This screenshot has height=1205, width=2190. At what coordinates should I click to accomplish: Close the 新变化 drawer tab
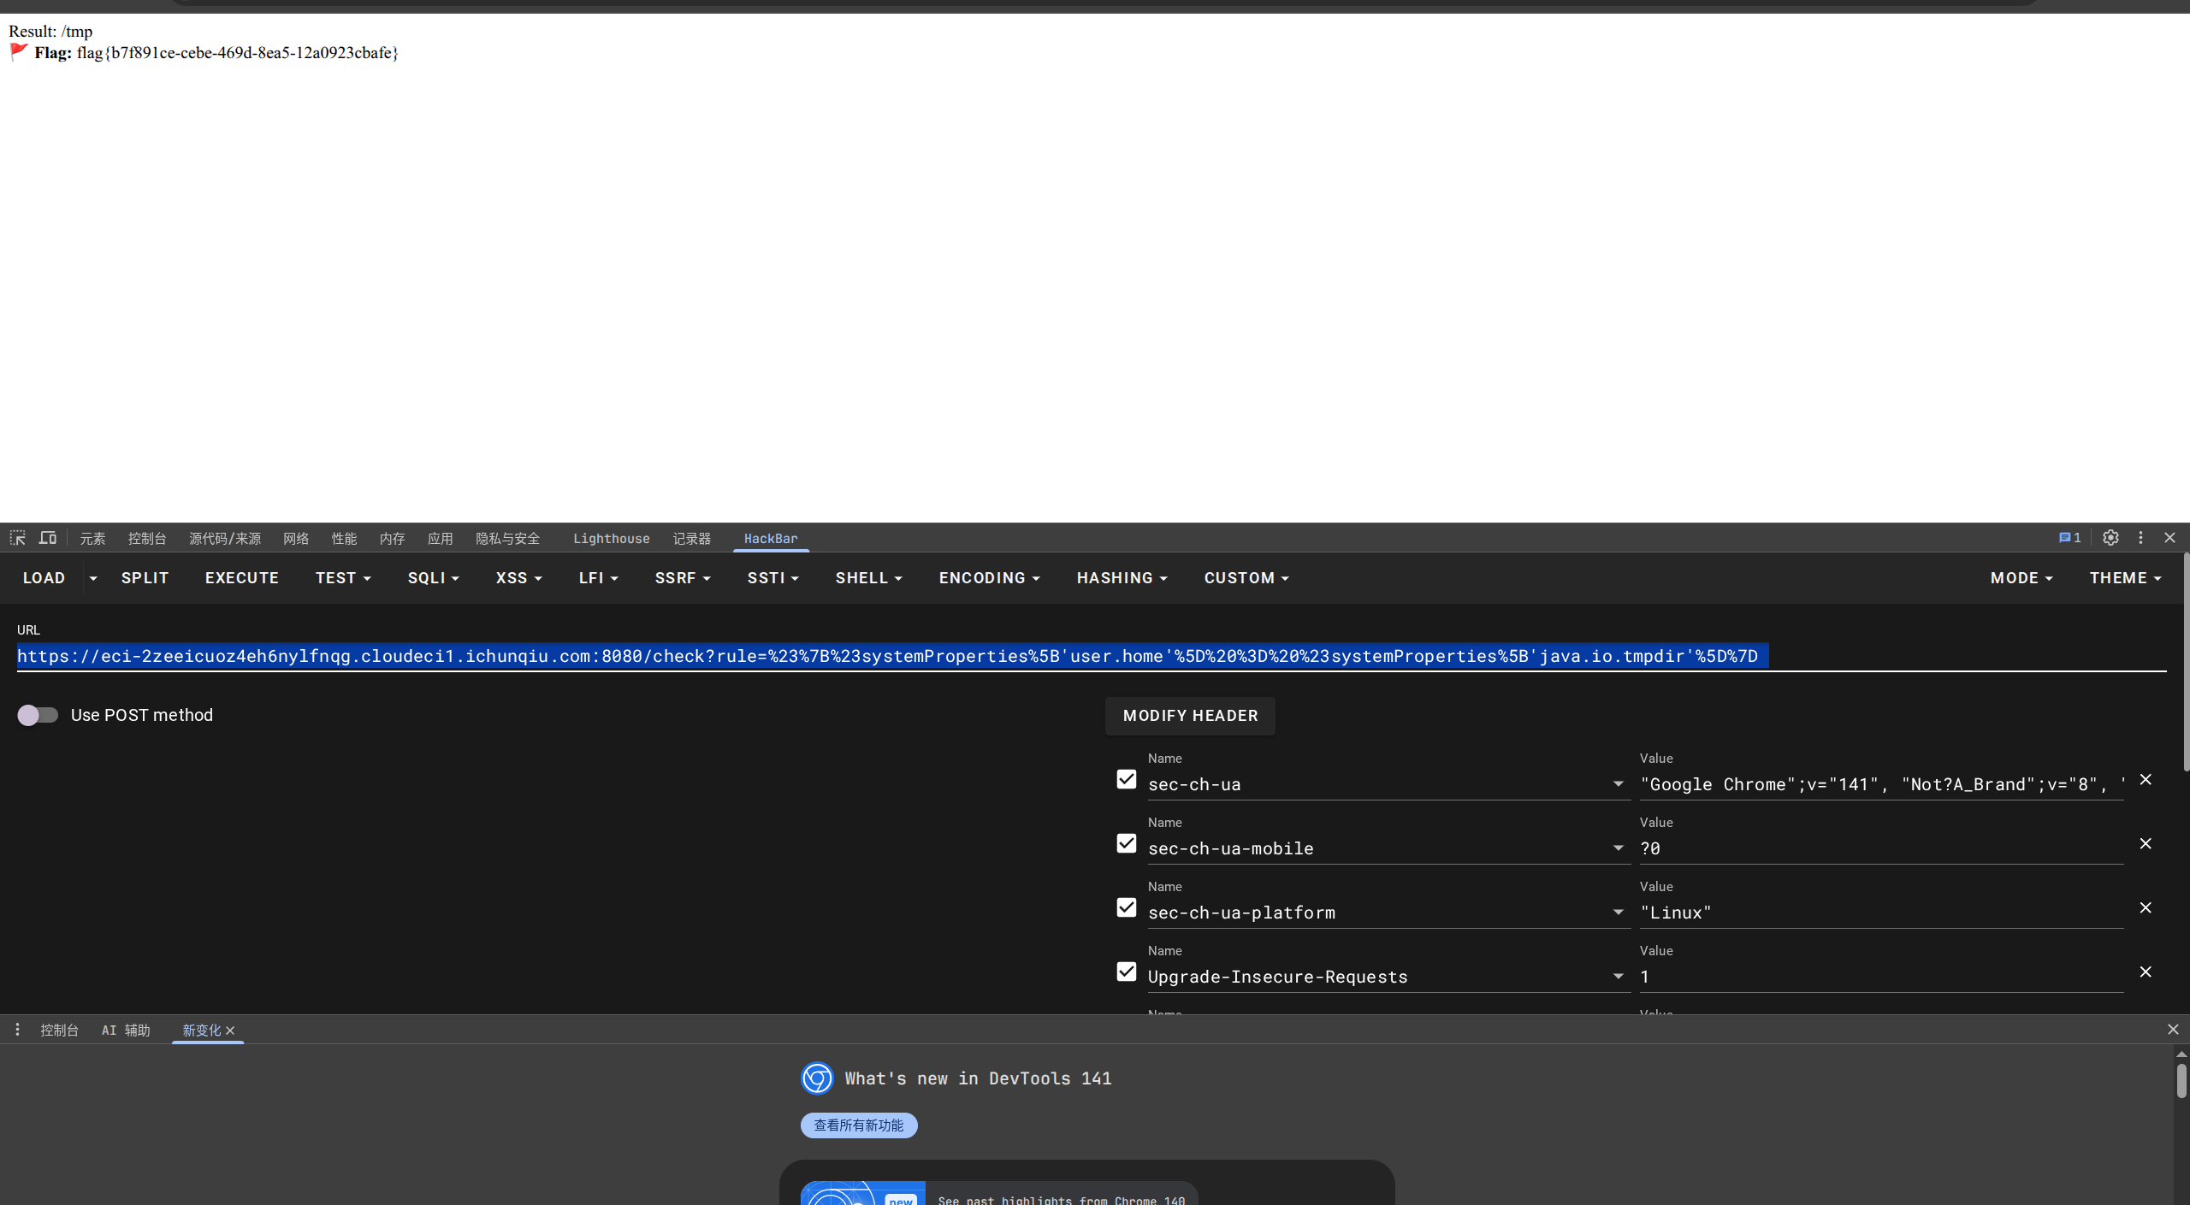point(230,1031)
